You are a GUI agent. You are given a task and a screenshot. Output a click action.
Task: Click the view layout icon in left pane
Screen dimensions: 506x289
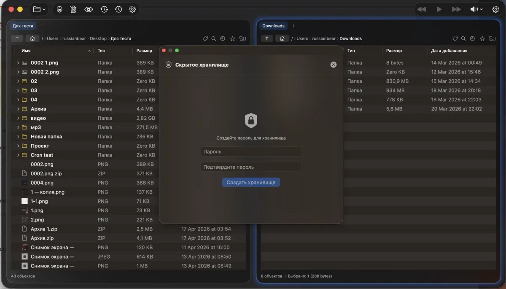point(242,38)
